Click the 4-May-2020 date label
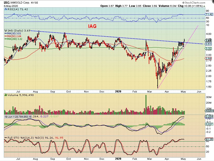 [x=11, y=6]
